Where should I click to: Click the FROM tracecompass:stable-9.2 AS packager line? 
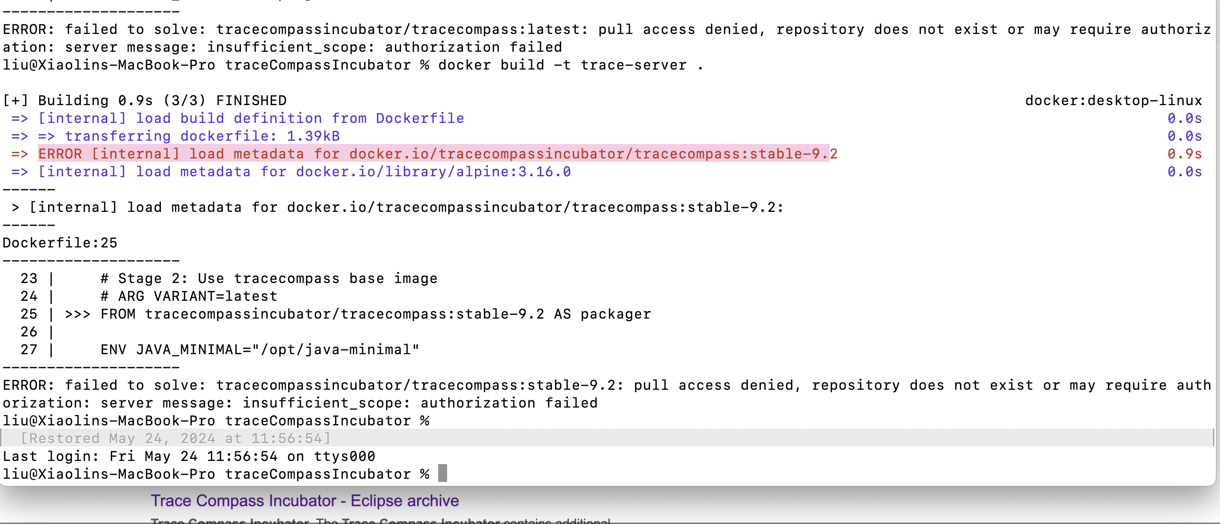click(x=375, y=314)
